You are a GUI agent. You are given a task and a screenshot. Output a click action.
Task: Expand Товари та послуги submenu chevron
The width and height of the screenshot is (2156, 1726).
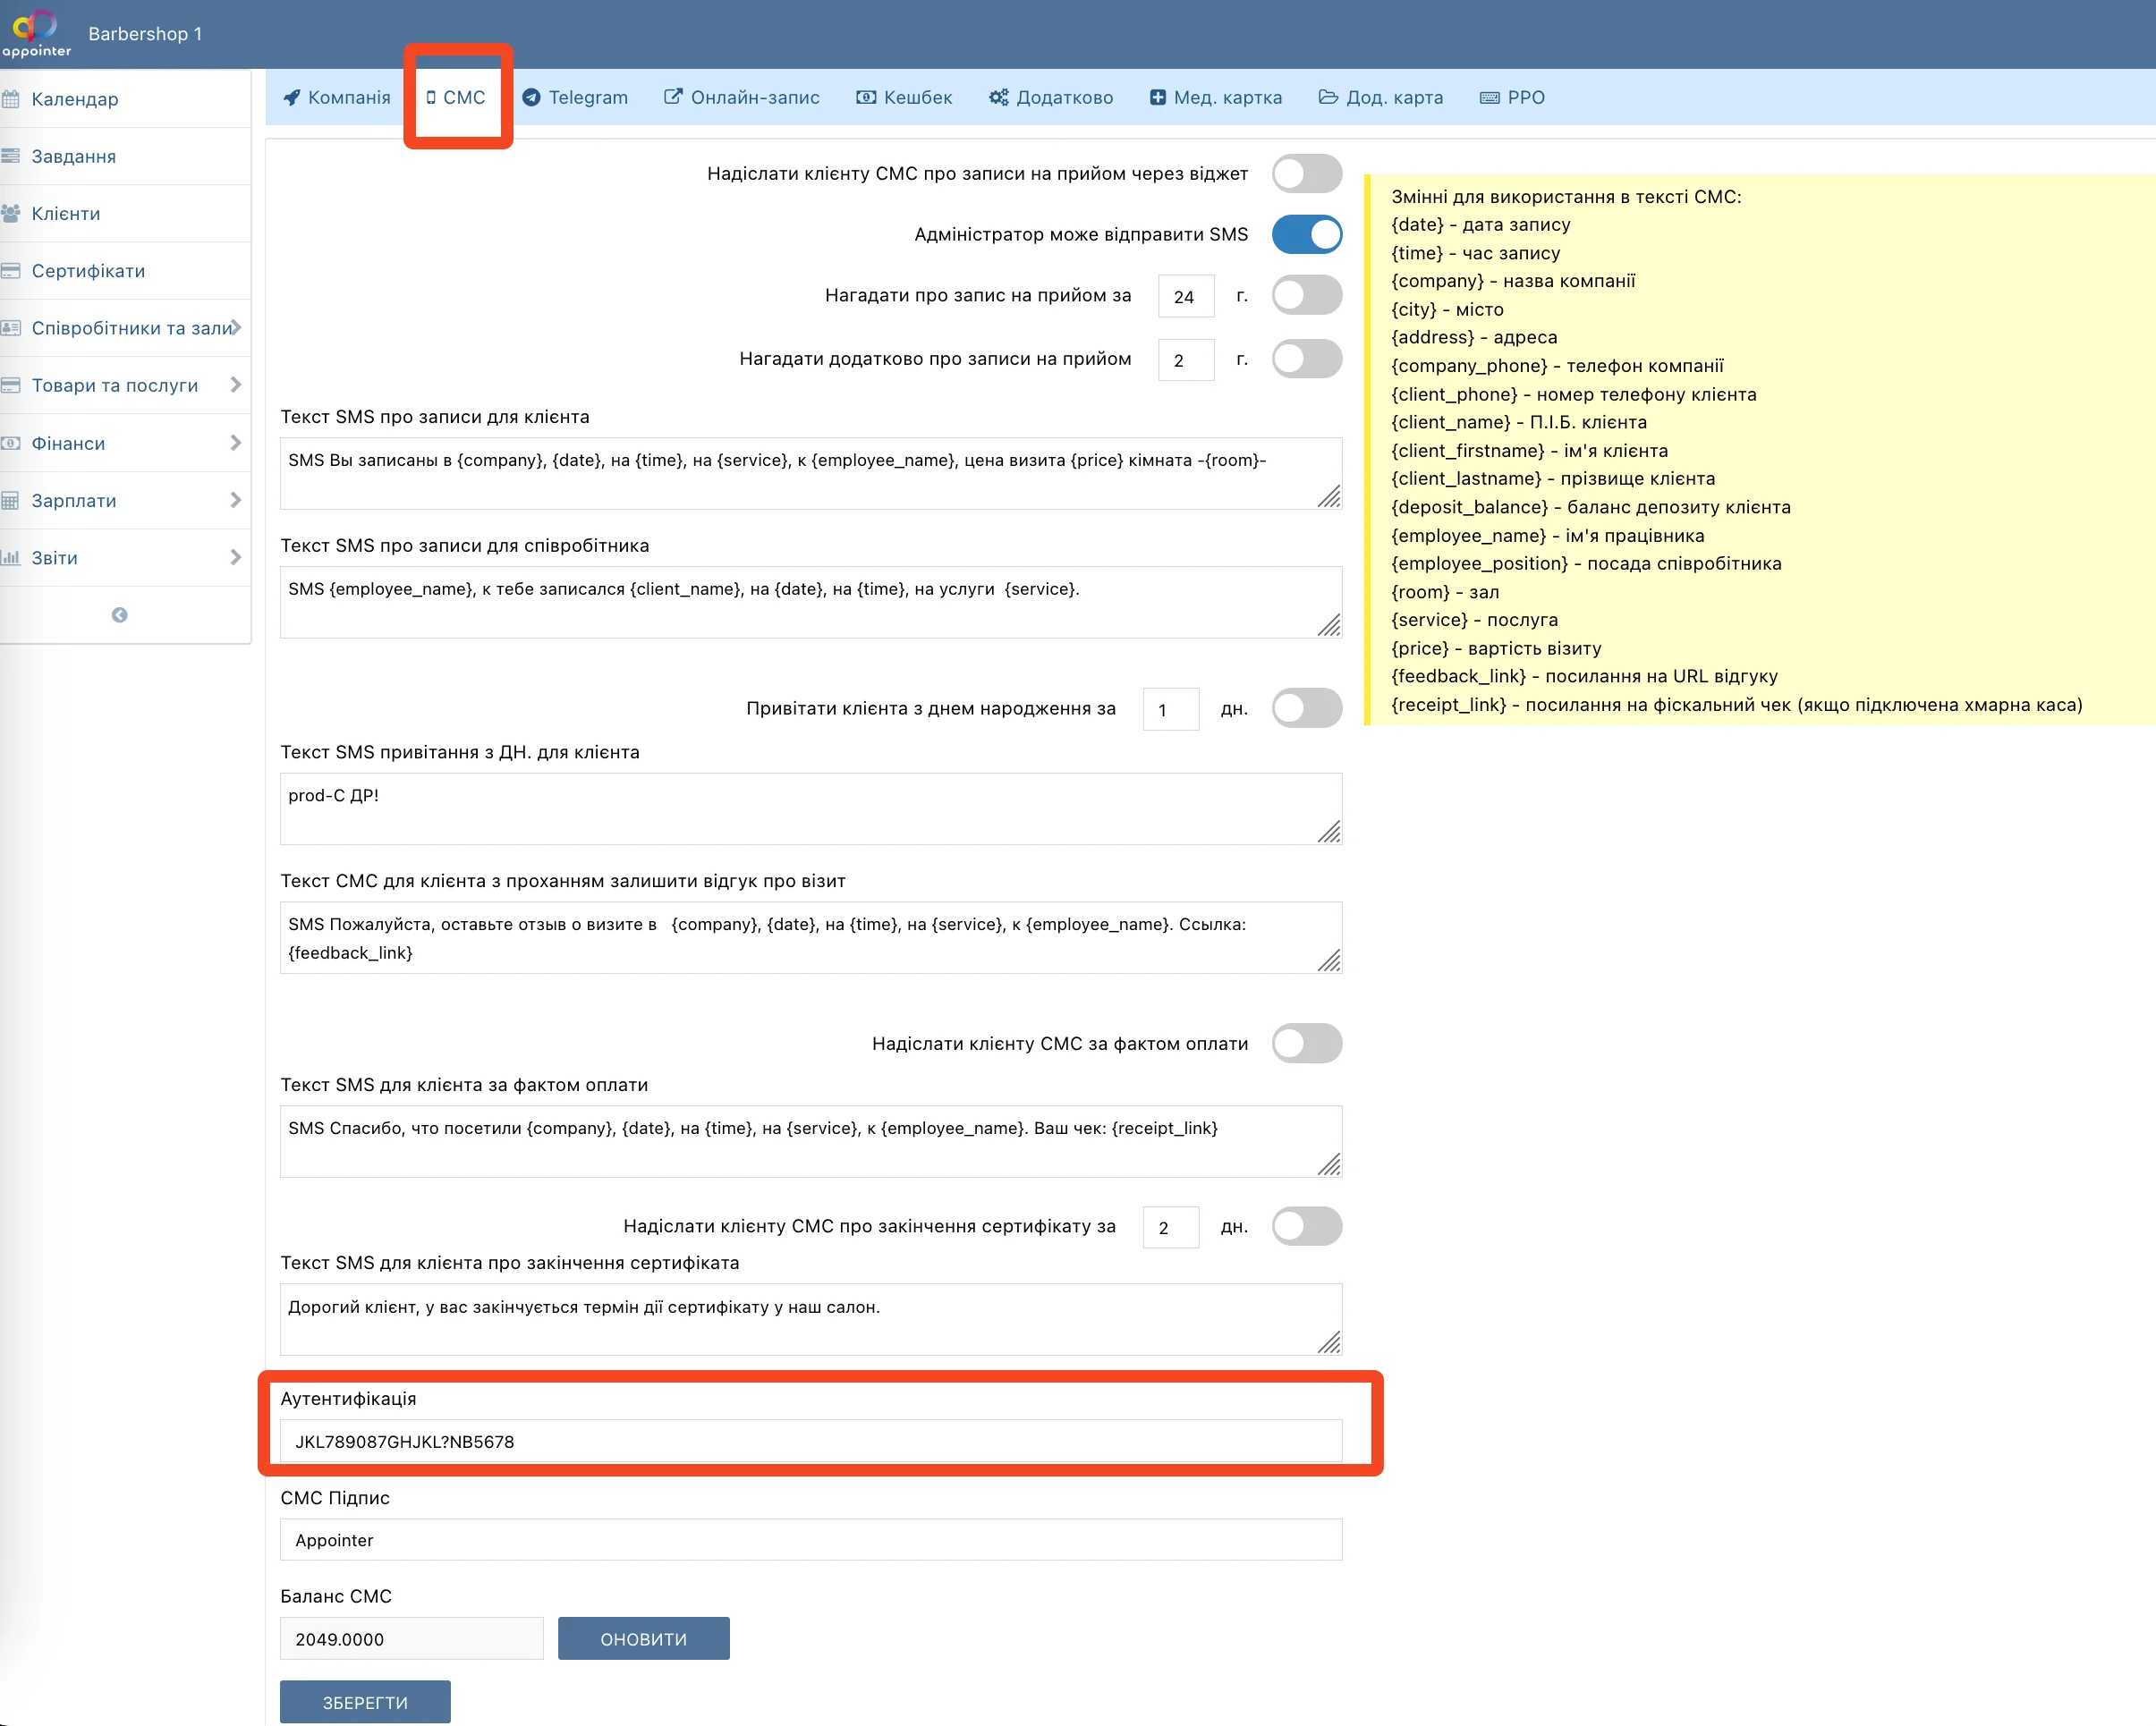point(235,385)
